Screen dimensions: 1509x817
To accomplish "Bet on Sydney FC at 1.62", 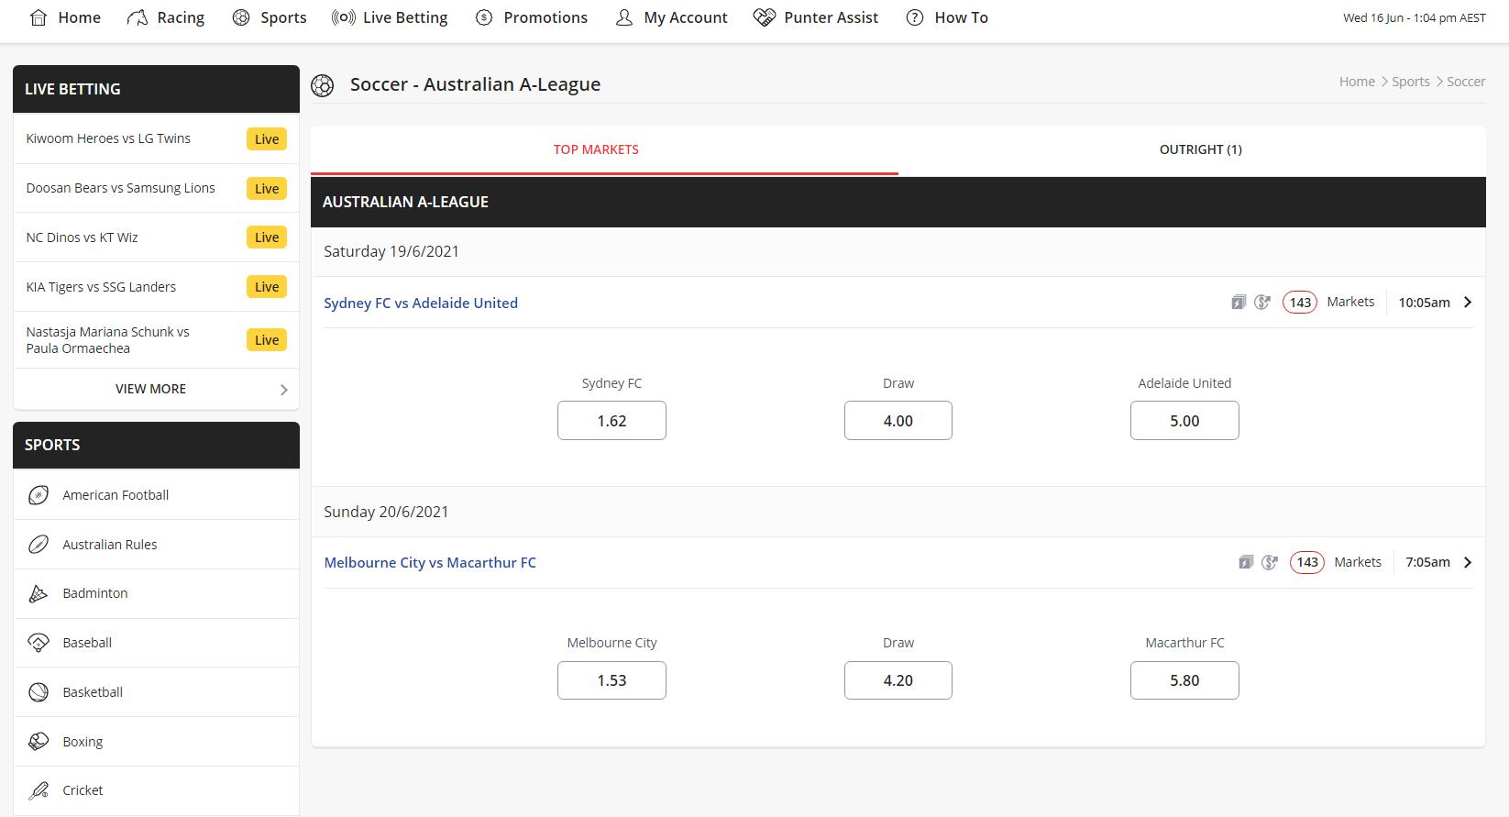I will pos(611,421).
